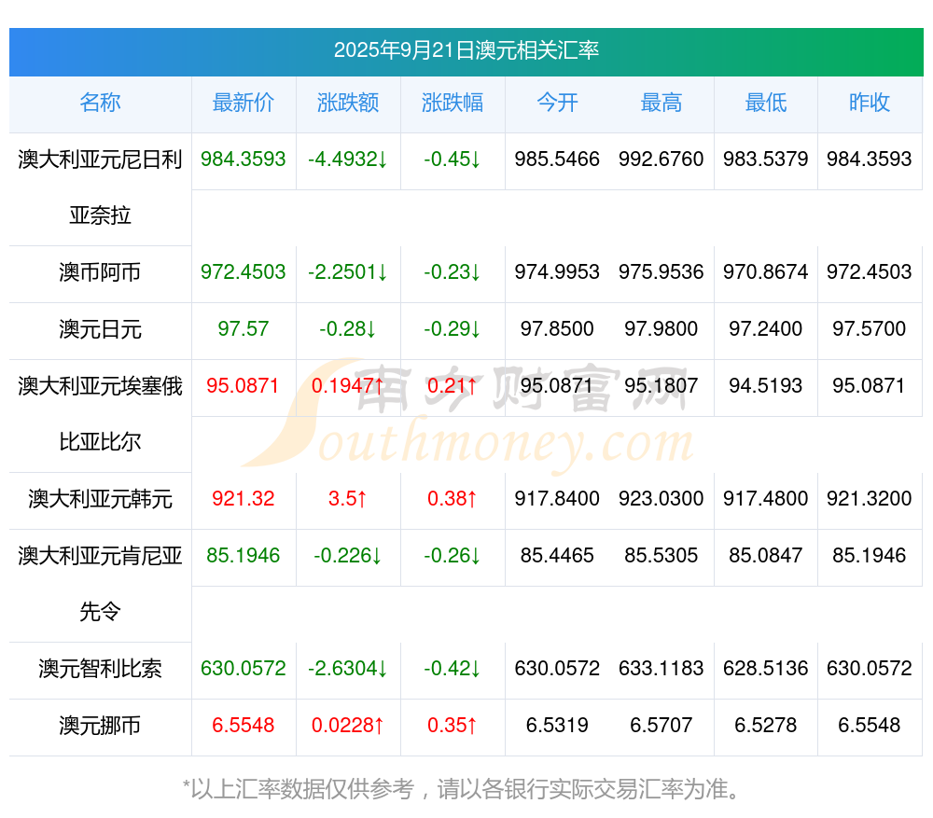Click open value 985.5466
The image size is (933, 818).
(x=557, y=159)
